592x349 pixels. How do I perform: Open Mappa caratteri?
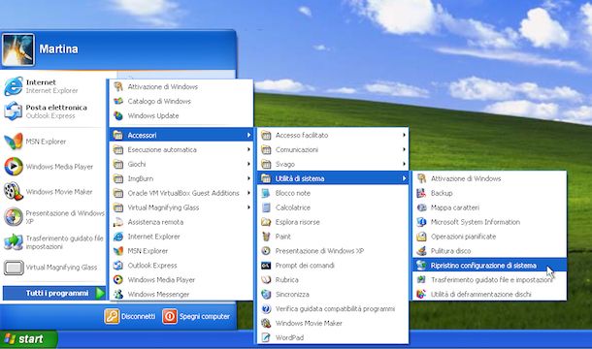pyautogui.click(x=489, y=207)
